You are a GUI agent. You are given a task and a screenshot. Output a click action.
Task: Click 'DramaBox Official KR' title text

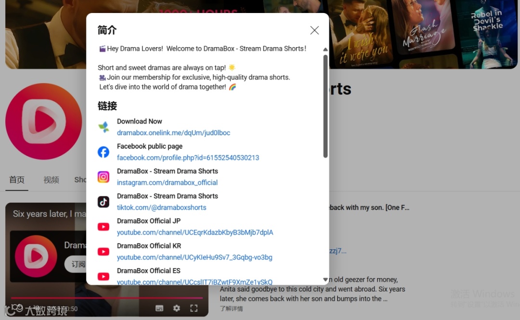(149, 246)
